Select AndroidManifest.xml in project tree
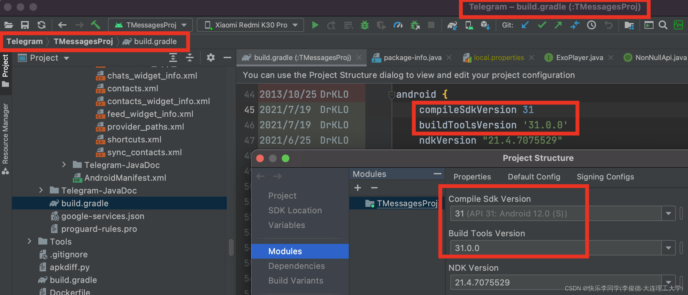Image resolution: width=688 pixels, height=295 pixels. (125, 178)
